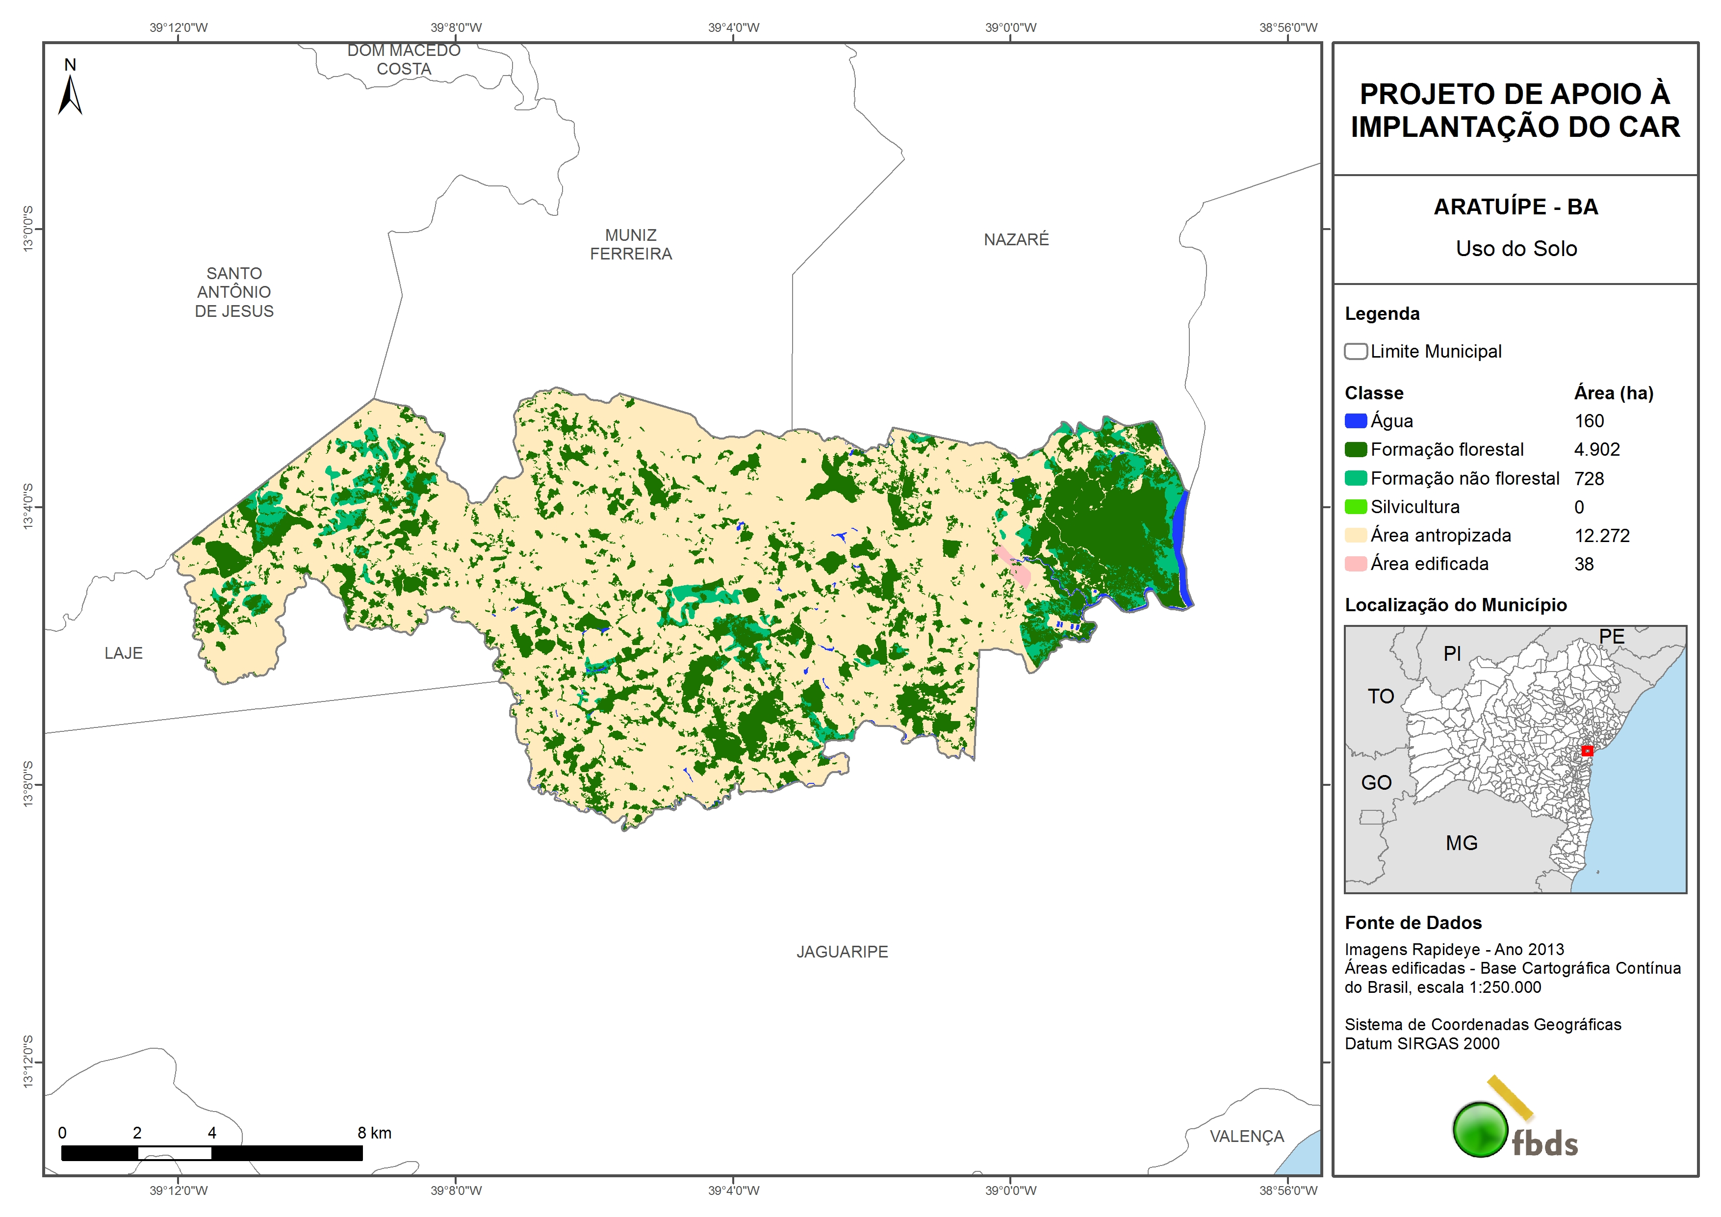Click the scale bar at bottom left
This screenshot has width=1721, height=1217.
[211, 1153]
